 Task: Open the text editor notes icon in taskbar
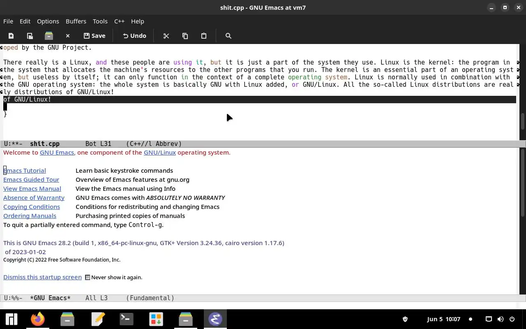pyautogui.click(x=98, y=319)
